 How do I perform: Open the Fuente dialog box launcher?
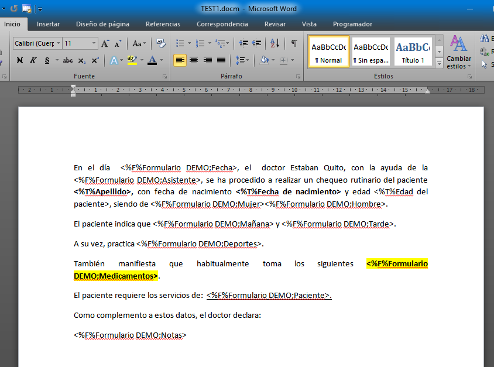pyautogui.click(x=164, y=75)
